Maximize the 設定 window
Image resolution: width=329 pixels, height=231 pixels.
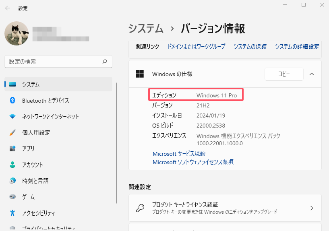point(303,5)
